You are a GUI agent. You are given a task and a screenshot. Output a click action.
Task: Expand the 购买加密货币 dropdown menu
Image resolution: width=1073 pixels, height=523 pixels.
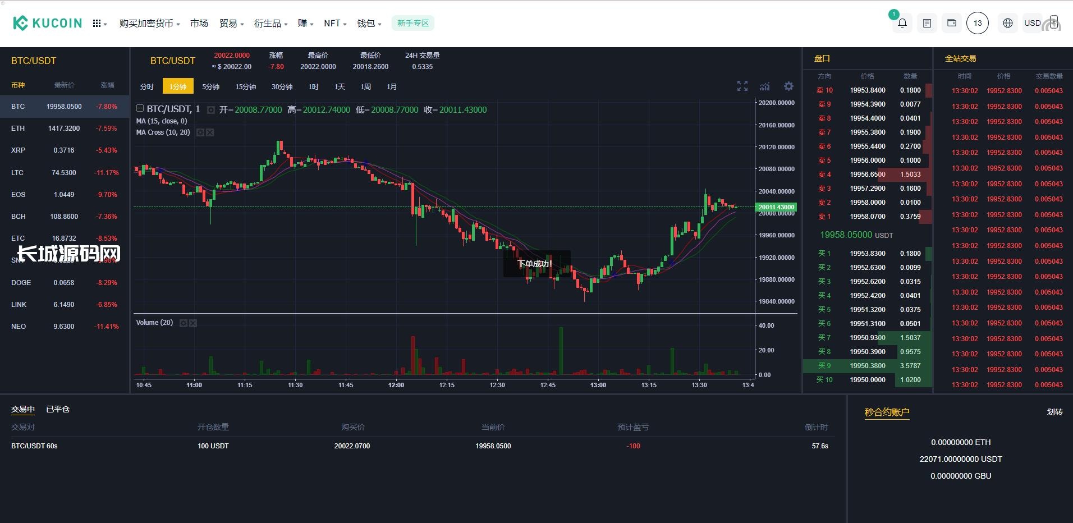coord(149,24)
